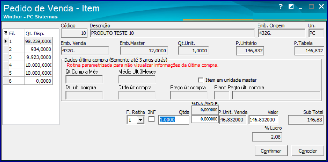Click the P.Tabela field
This screenshot has width=328, height=162.
tap(309, 51)
